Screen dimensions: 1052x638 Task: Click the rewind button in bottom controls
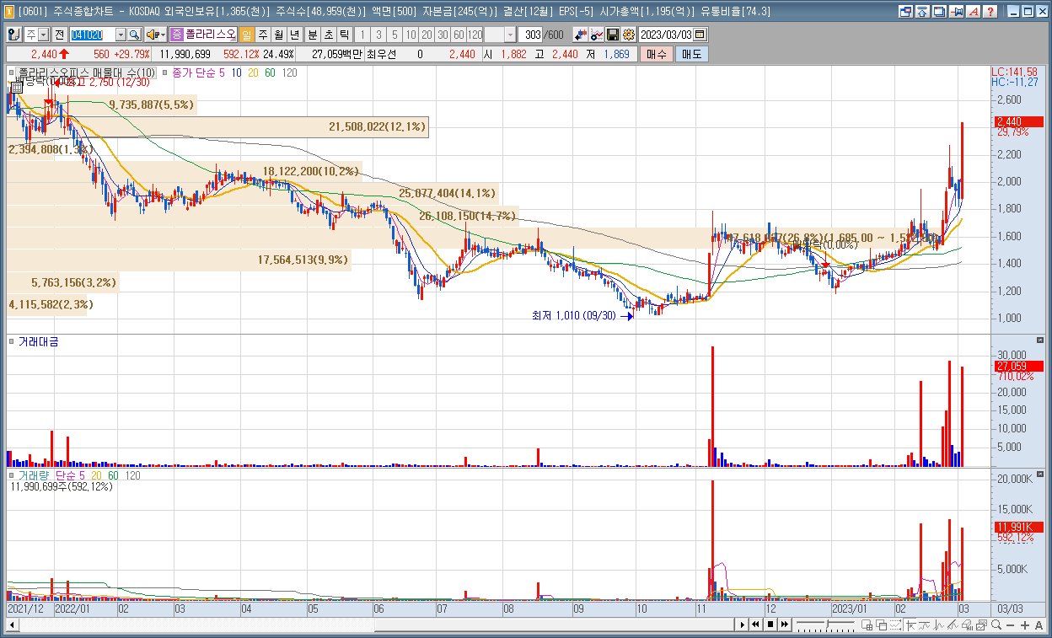coord(756,625)
